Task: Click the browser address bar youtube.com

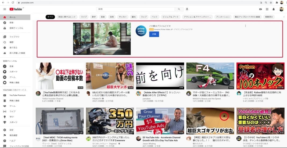Action: coord(27,3)
